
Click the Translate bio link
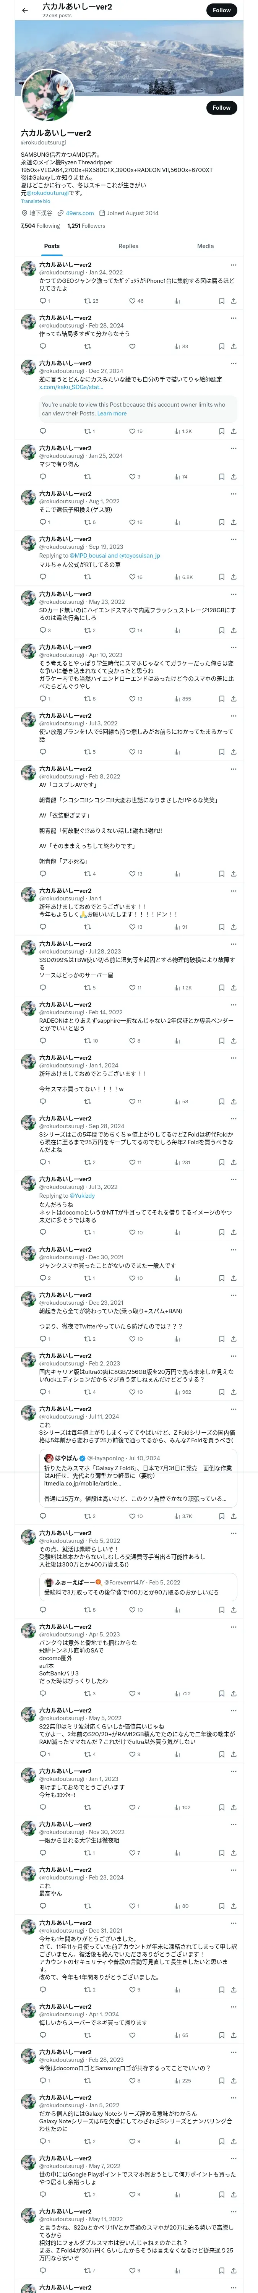(36, 201)
